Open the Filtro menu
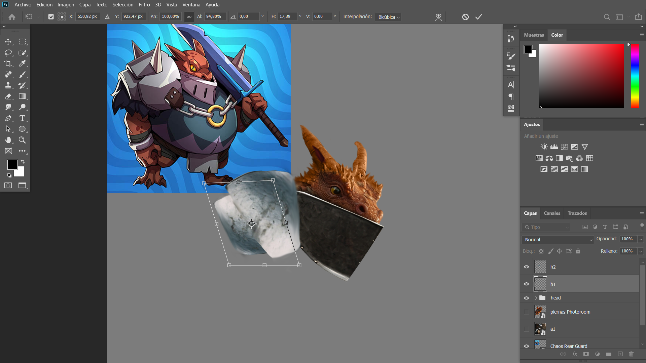The height and width of the screenshot is (363, 646). point(144,5)
